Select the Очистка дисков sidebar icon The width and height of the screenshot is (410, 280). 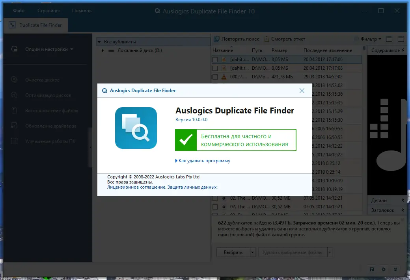pos(15,80)
